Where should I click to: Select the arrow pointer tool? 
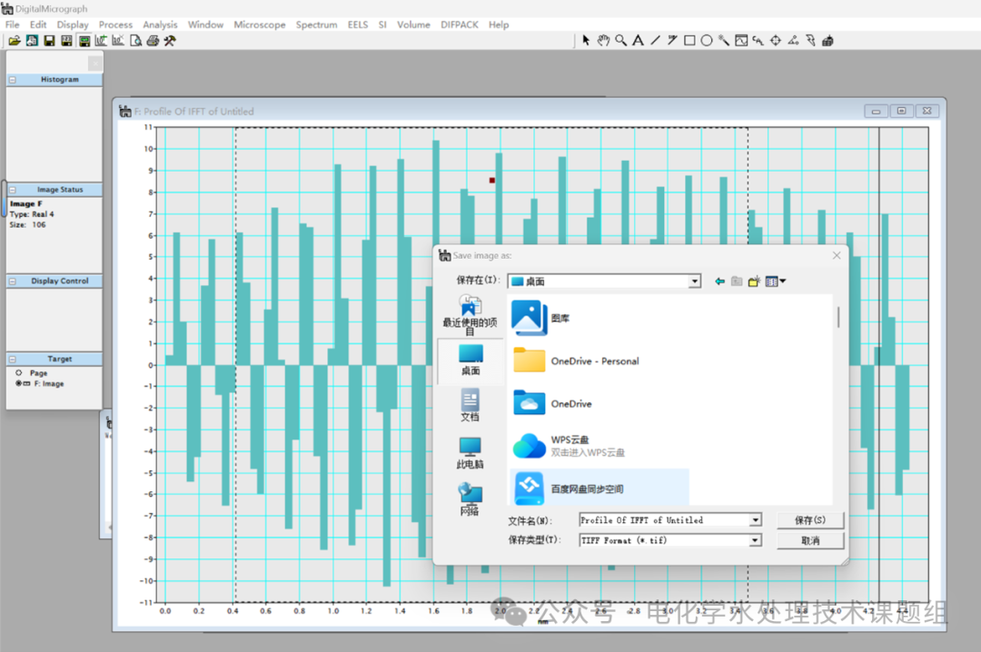[x=586, y=40]
